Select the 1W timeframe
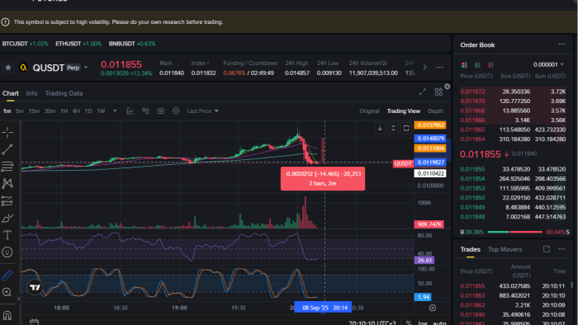 pyautogui.click(x=101, y=111)
